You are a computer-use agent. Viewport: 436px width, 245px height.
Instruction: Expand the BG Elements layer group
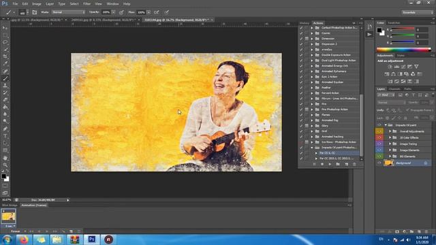pos(390,157)
